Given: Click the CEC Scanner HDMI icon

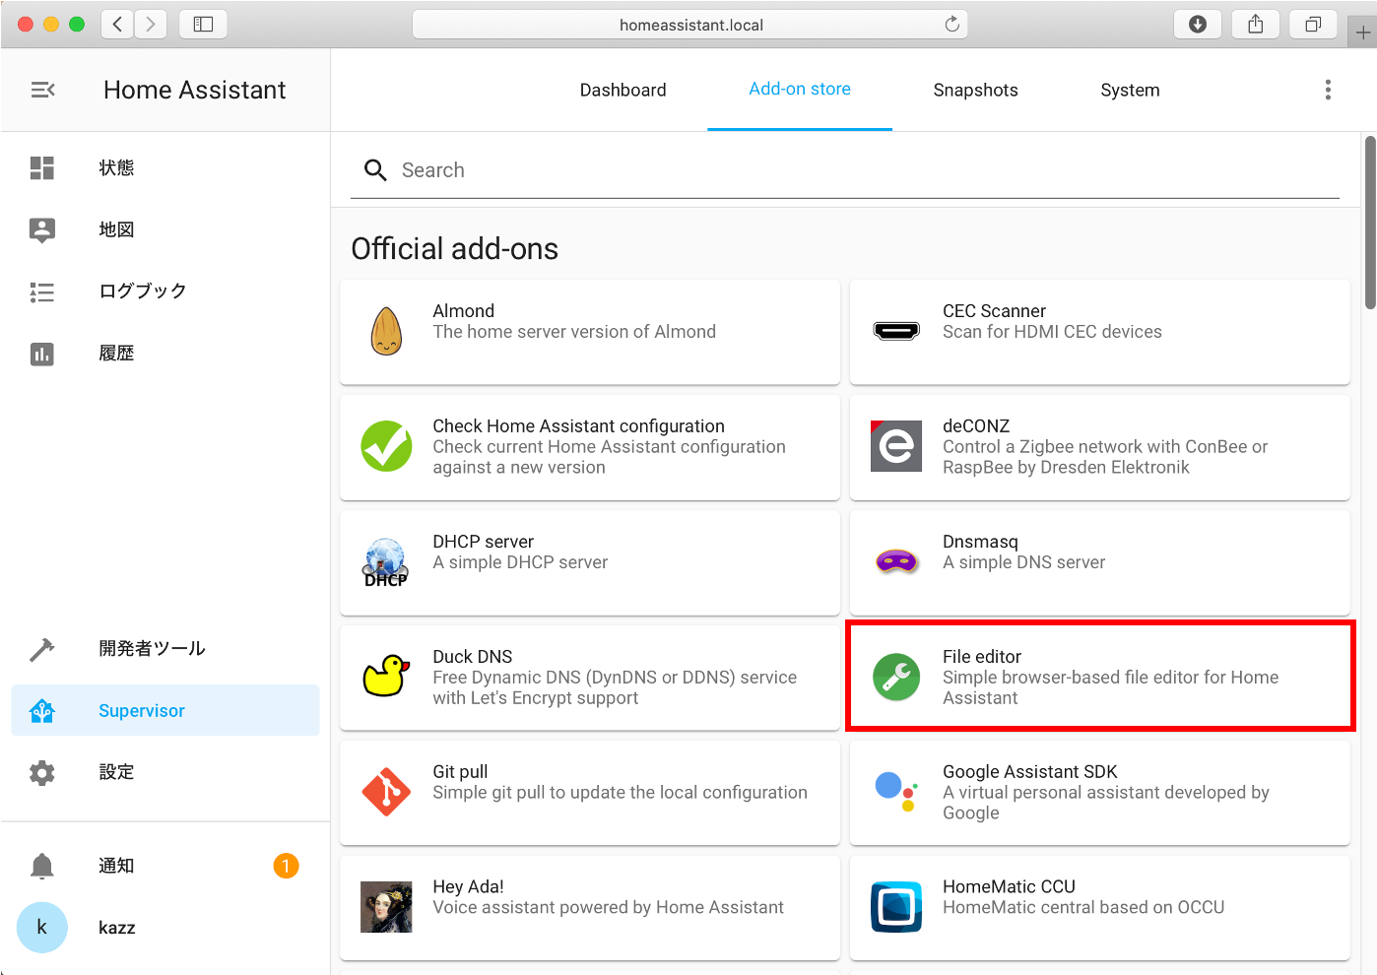Looking at the screenshot, I should coord(896,331).
